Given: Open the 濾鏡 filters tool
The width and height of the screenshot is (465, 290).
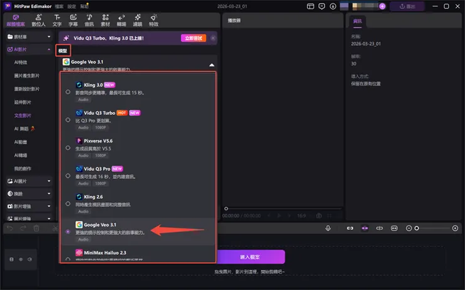Looking at the screenshot, I should tap(138, 20).
